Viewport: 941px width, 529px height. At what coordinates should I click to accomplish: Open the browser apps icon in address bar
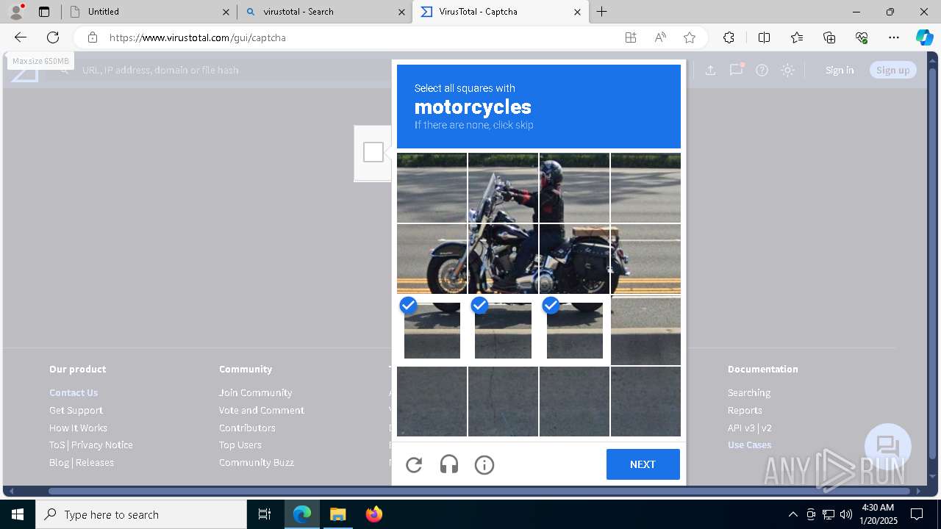pos(631,37)
